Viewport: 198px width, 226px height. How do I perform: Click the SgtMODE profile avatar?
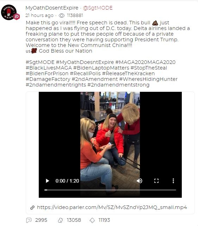(x=9, y=12)
